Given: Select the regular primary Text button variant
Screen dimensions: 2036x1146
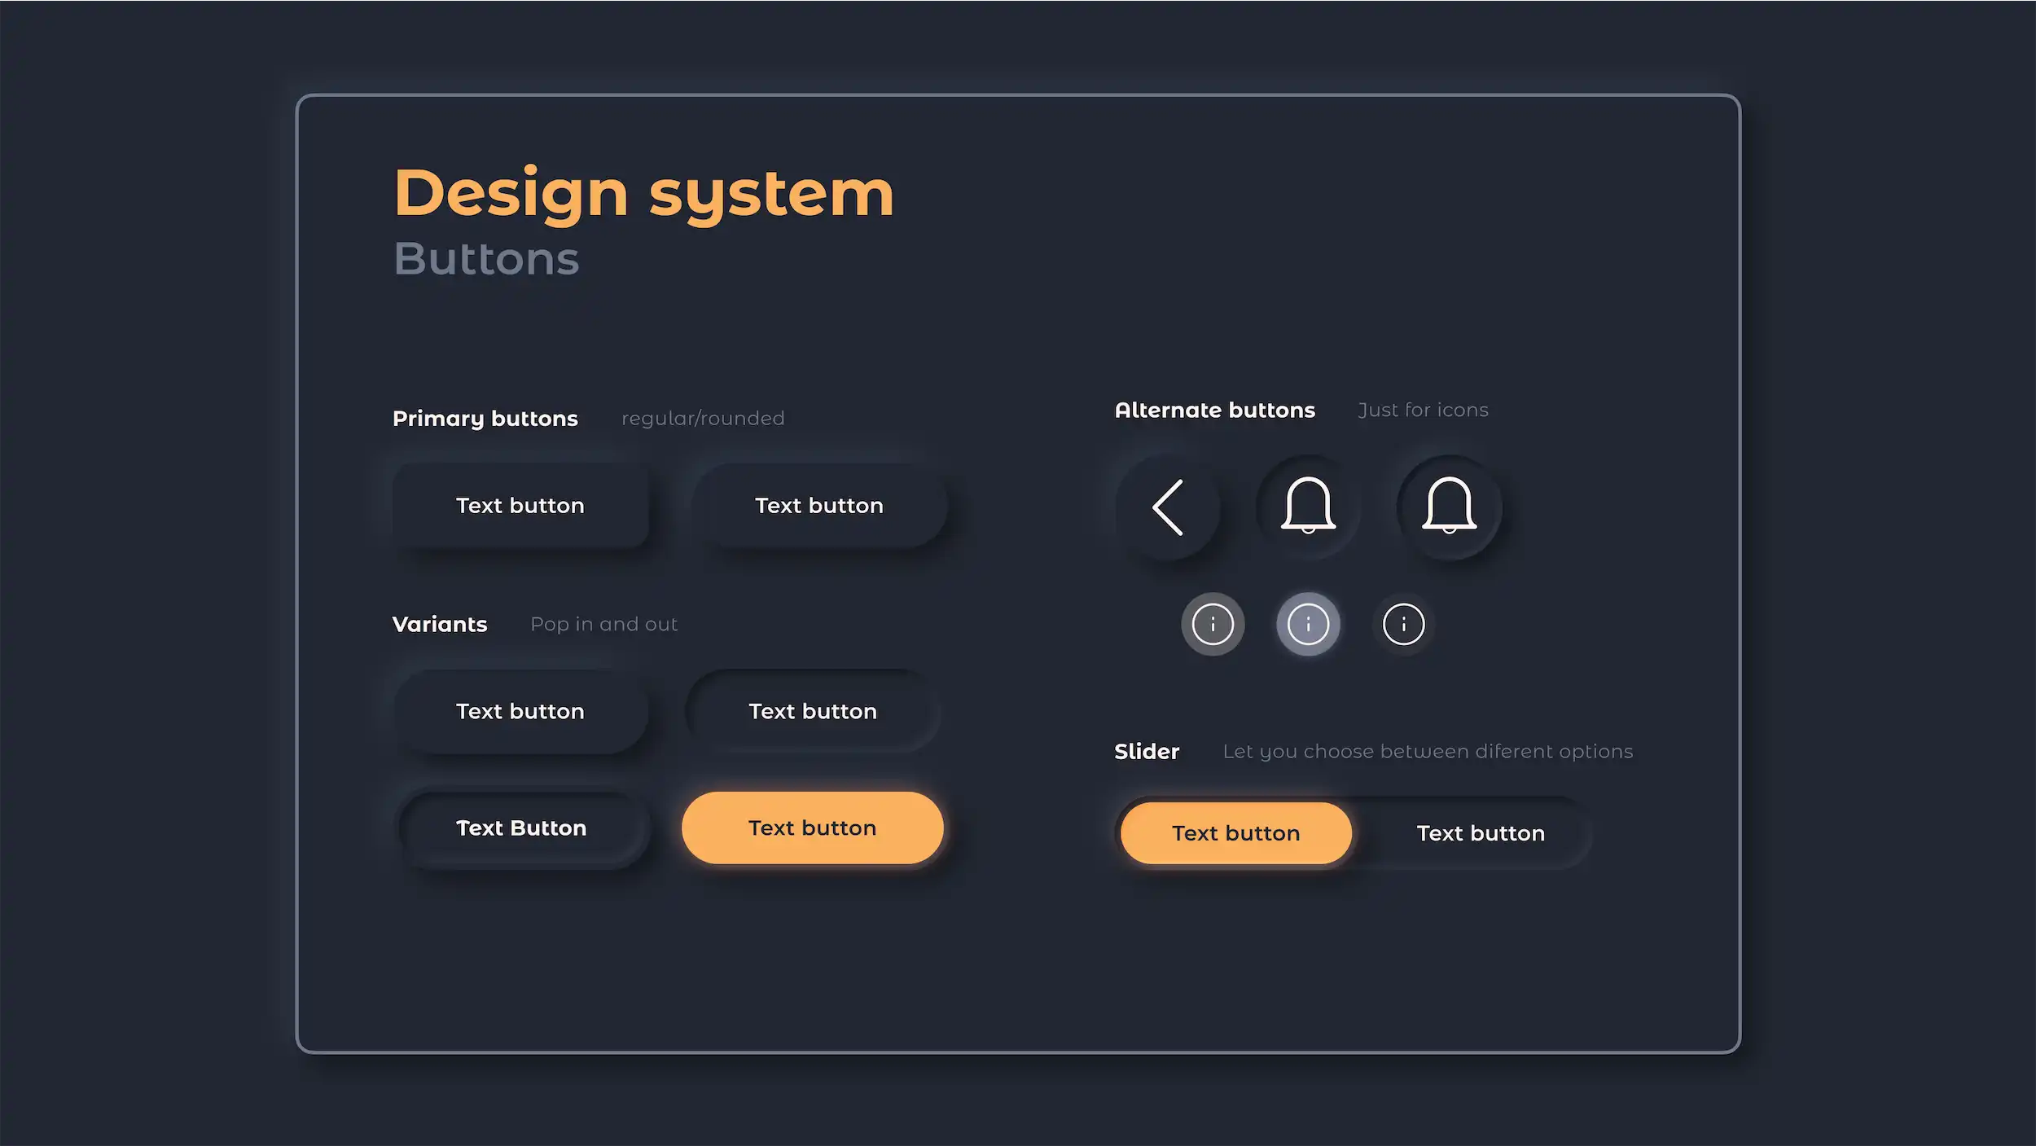Looking at the screenshot, I should [520, 505].
